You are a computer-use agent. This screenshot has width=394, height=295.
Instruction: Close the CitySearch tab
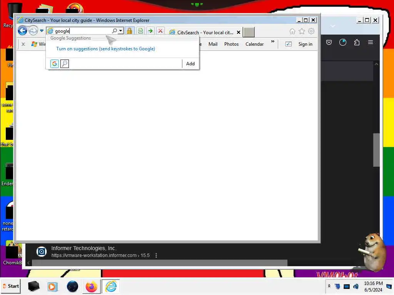239,32
